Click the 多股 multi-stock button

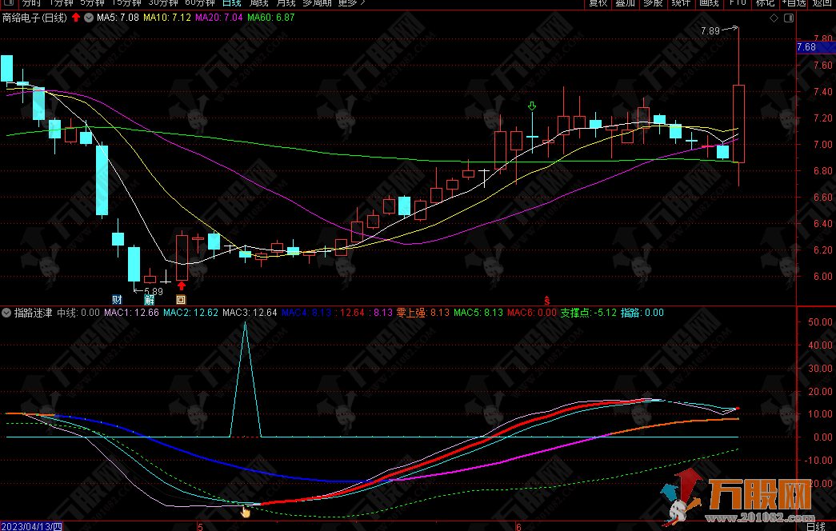coord(653,2)
